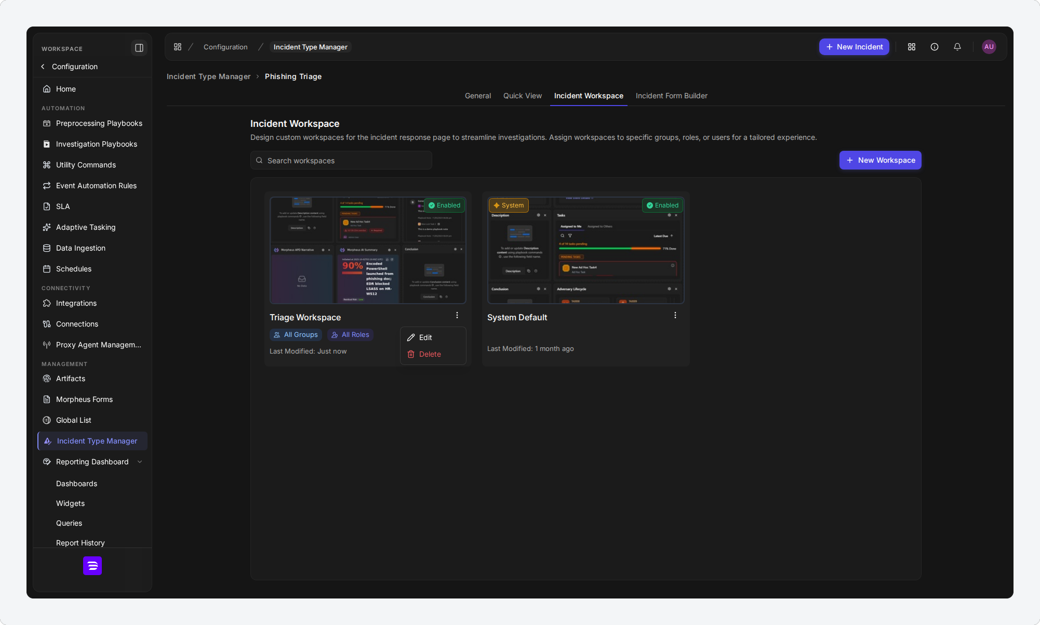Click Configuration in the top breadcrumb

[225, 47]
